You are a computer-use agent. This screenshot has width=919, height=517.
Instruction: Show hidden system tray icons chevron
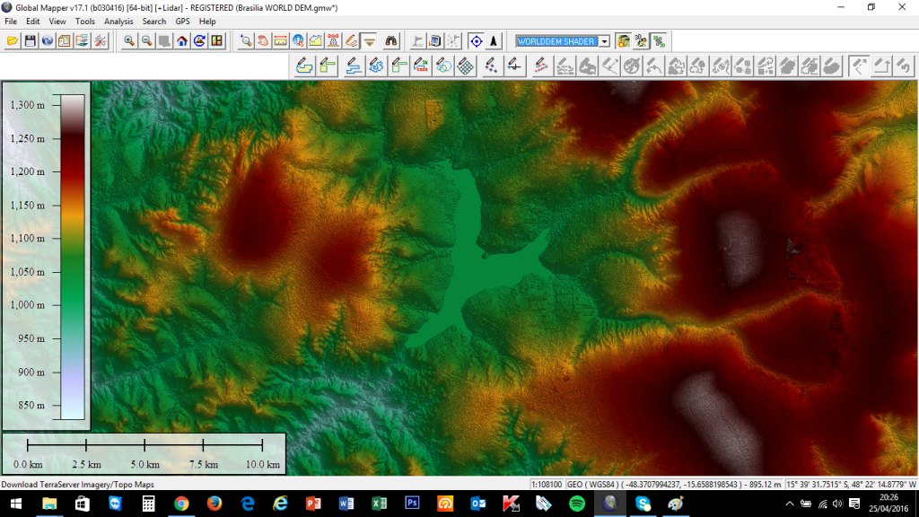791,504
